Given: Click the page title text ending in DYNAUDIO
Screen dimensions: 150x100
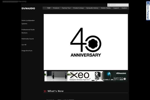Looking at the screenshot, I should coord(14,1).
